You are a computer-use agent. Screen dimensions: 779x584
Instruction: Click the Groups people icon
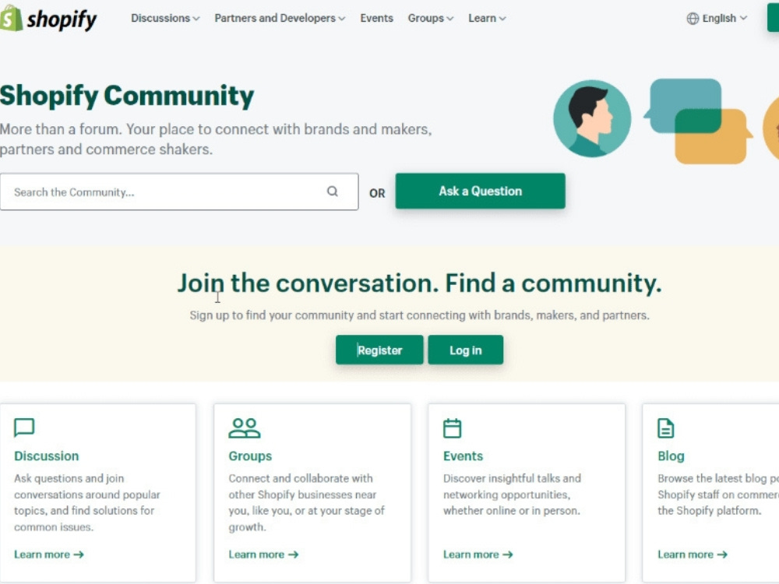[245, 428]
